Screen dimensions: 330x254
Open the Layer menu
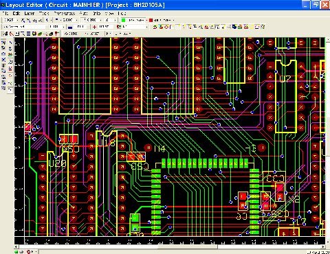coord(30,13)
